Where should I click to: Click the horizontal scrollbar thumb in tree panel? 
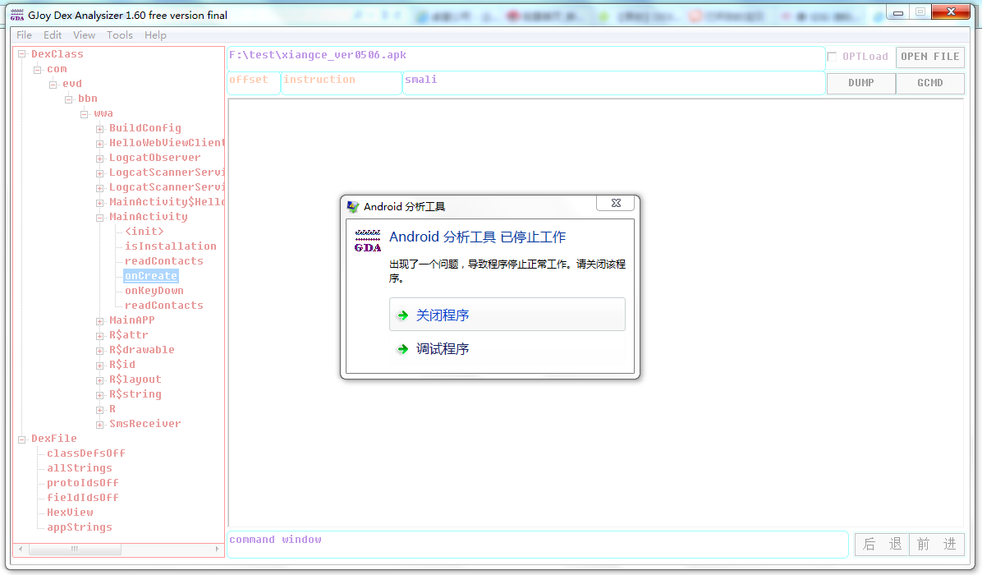[75, 550]
